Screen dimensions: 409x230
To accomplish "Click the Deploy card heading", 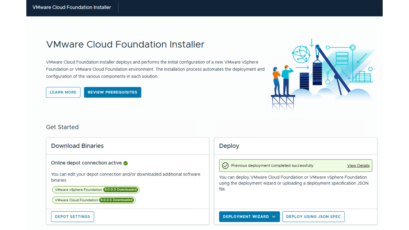I will pos(229,146).
